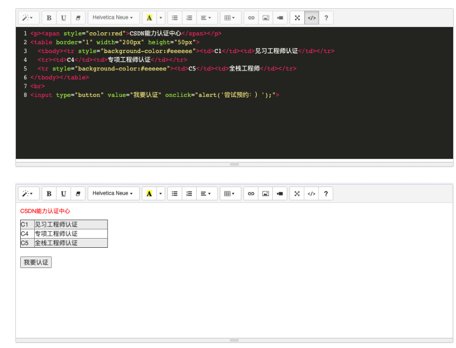Viewport: 456px width, 348px height.
Task: Insert ordered list in bottom editor
Action: pyautogui.click(x=189, y=194)
